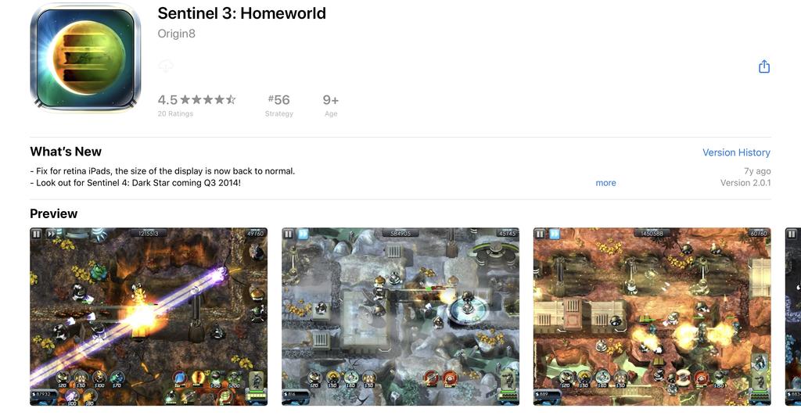The height and width of the screenshot is (419, 801).
Task: Open third preview screenshot with orange canyon
Action: tap(652, 317)
